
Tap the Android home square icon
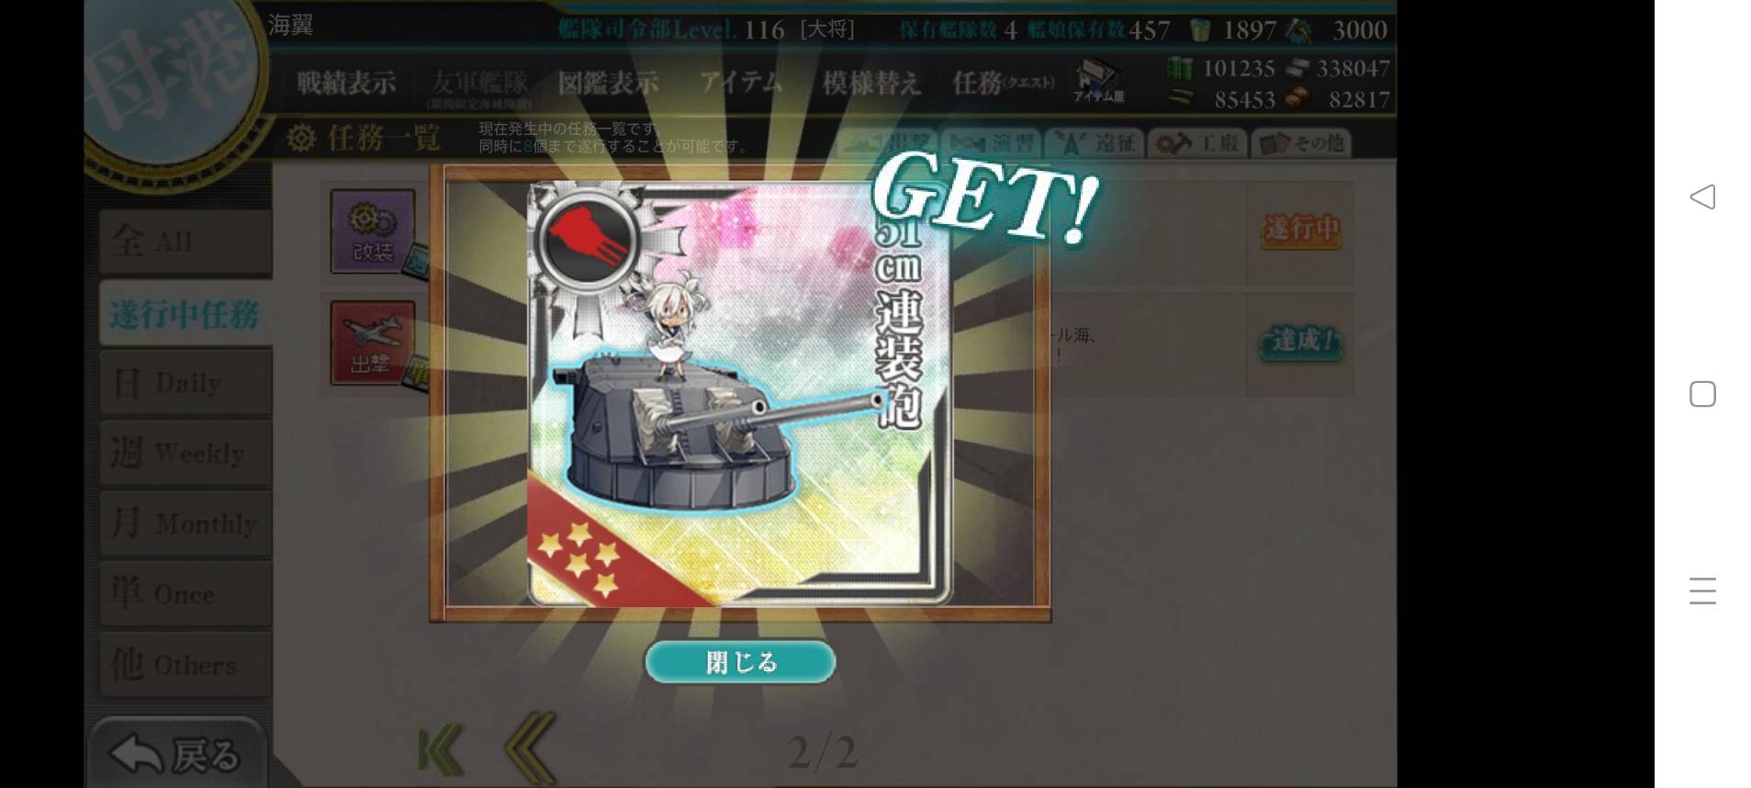coord(1702,394)
